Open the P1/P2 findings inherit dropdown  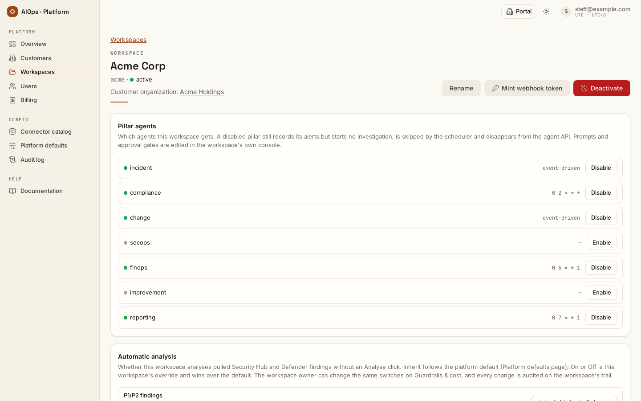coord(574,398)
